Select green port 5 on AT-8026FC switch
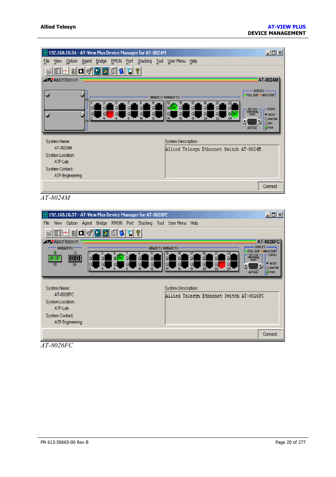336x477 pixels. 120,258
